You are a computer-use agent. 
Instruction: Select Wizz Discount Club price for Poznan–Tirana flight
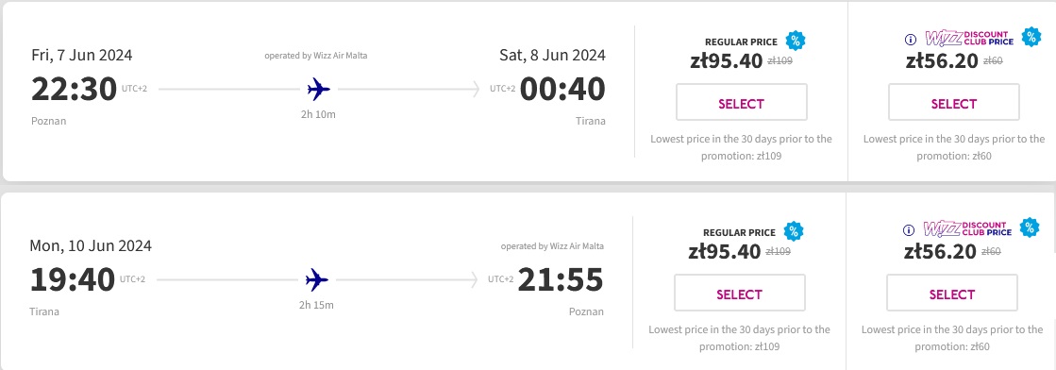point(954,103)
